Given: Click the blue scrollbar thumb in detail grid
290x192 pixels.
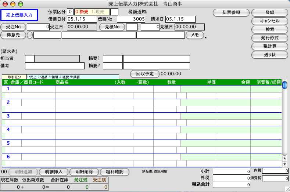Looking at the screenshot, I should pyautogui.click(x=284, y=85).
